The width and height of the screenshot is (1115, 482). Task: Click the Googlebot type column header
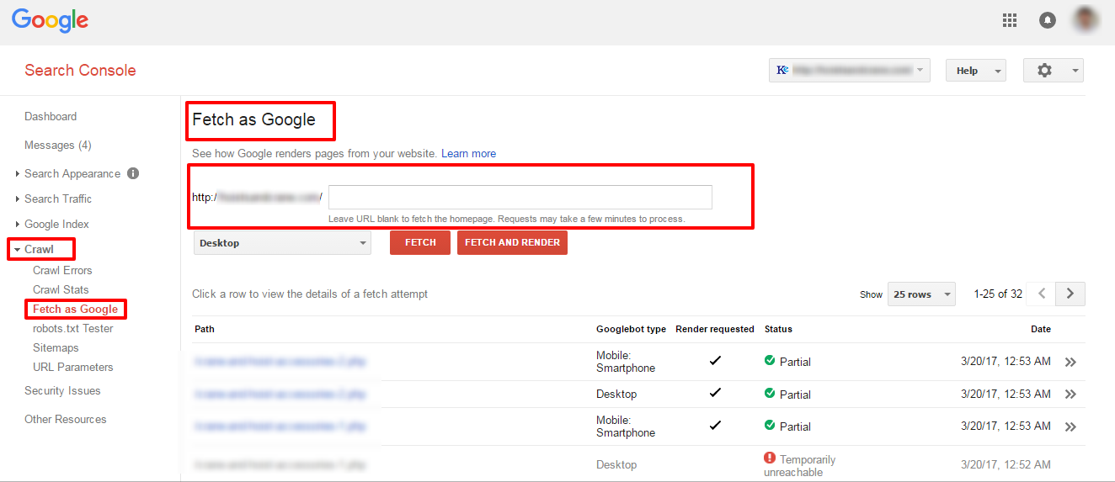pyautogui.click(x=631, y=329)
